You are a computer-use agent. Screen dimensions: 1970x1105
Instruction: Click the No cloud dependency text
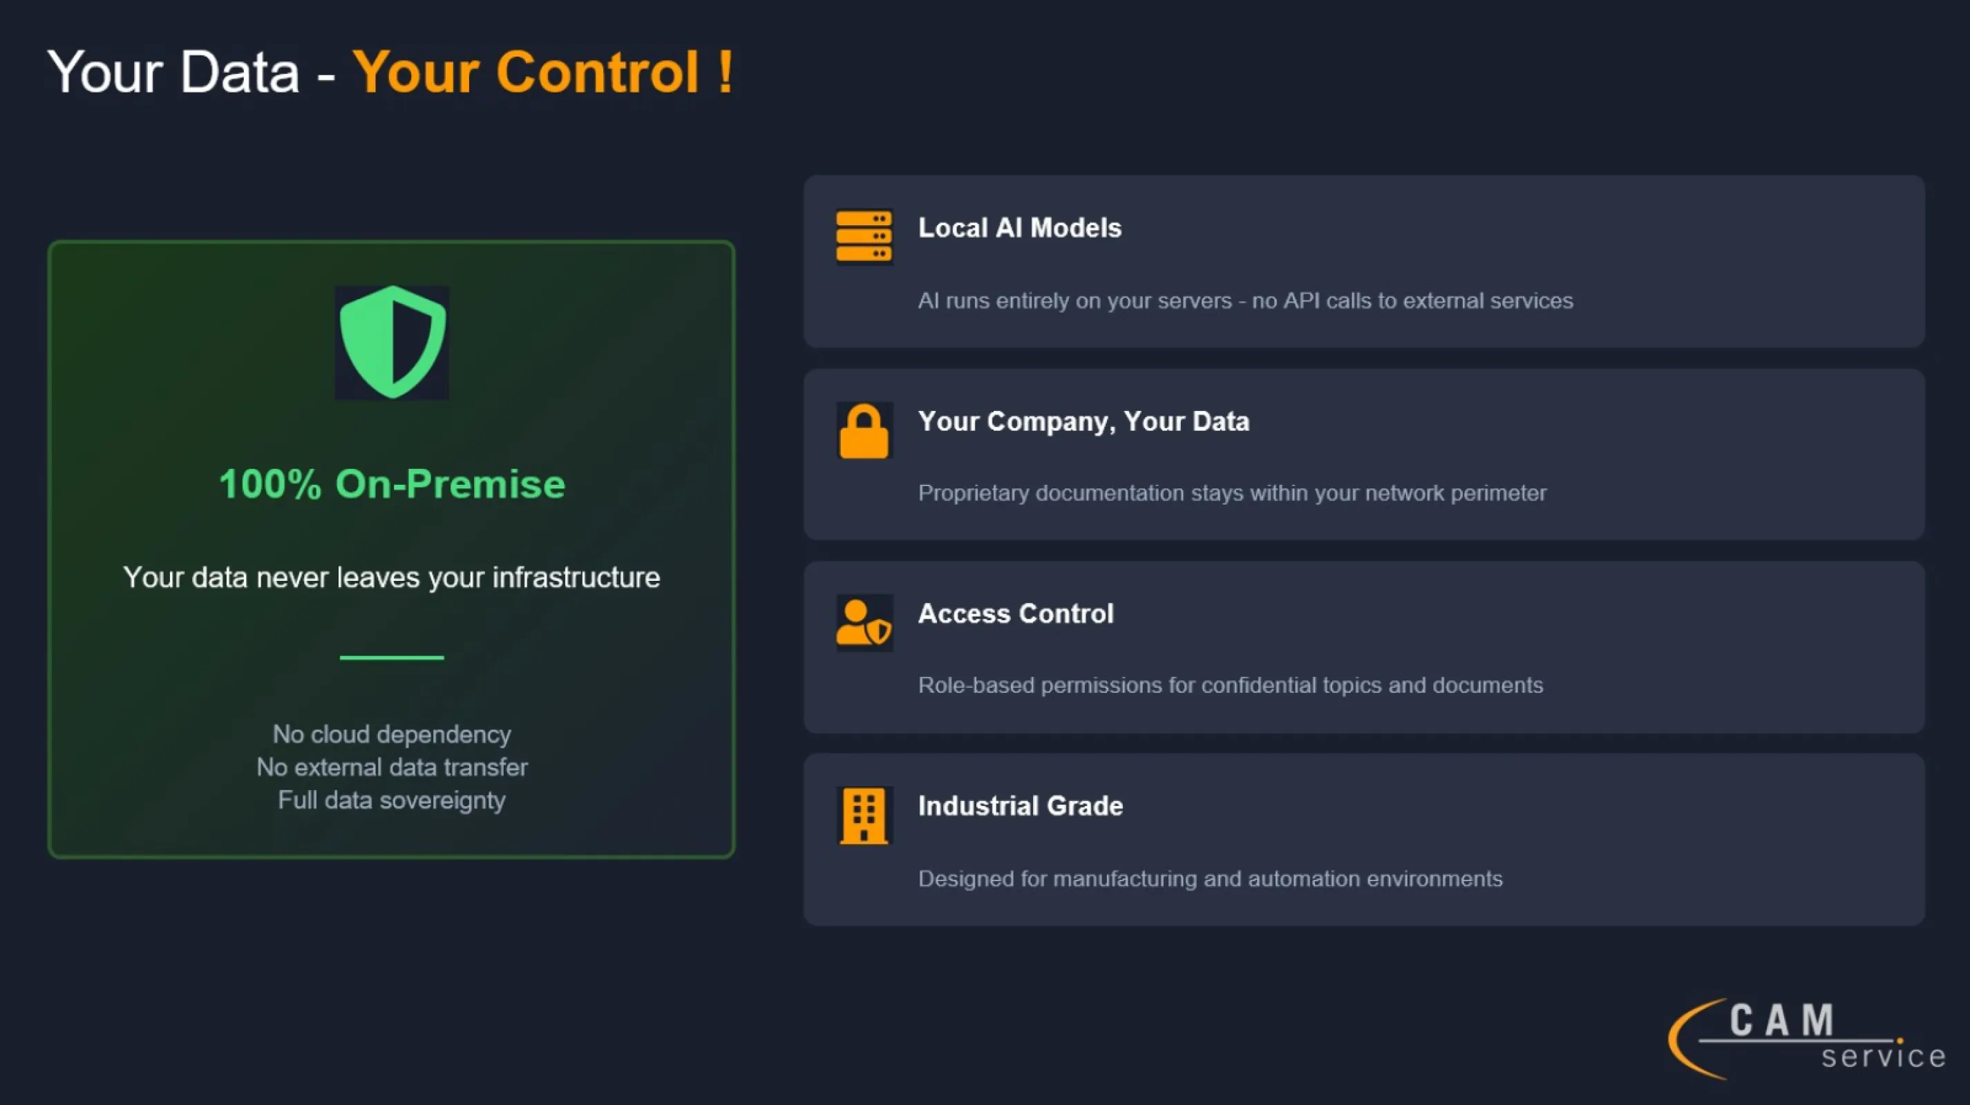click(392, 734)
